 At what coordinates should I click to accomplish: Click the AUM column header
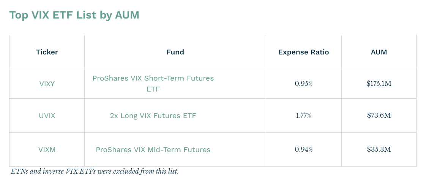pyautogui.click(x=378, y=52)
